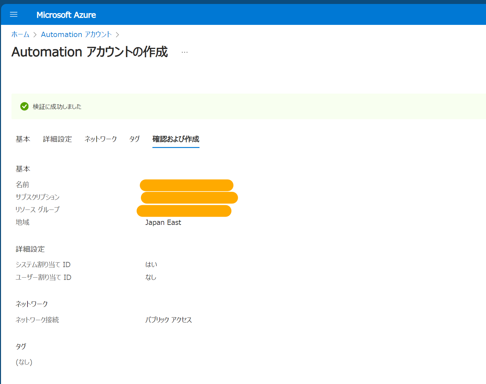Open Automation アカウント breadcrumb link
Image resolution: width=486 pixels, height=384 pixels.
tap(76, 34)
